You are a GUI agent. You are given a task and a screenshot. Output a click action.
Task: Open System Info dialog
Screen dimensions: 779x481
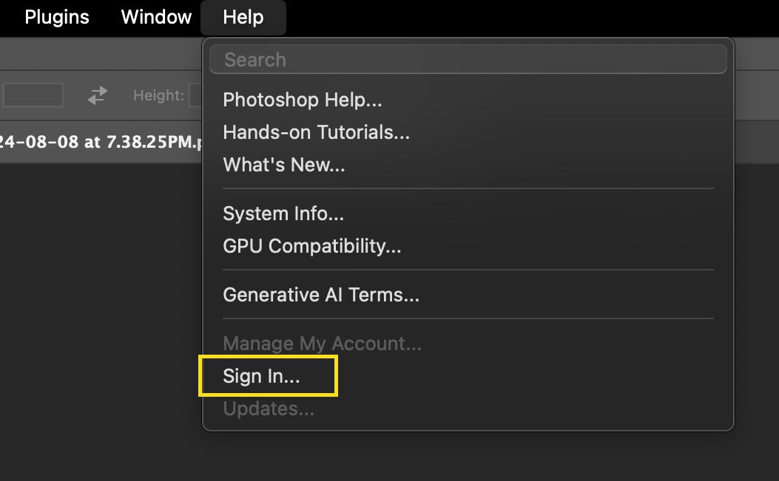283,214
